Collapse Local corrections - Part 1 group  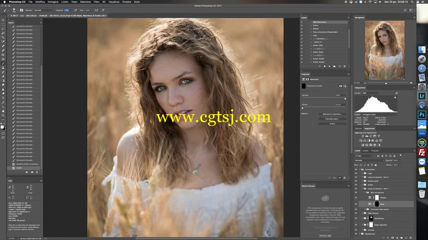(362, 189)
